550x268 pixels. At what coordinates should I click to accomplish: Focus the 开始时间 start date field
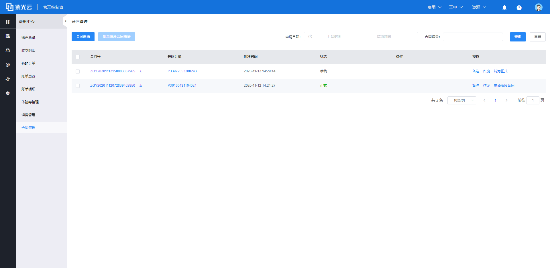tap(334, 37)
